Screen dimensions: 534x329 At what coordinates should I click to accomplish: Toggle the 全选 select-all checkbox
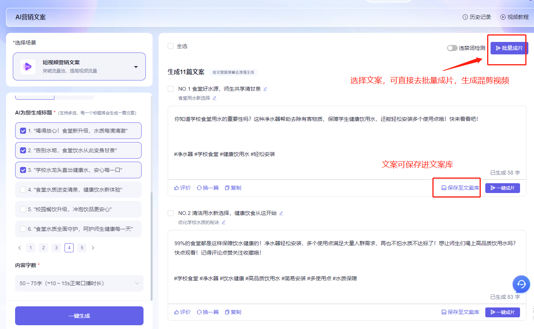point(171,46)
